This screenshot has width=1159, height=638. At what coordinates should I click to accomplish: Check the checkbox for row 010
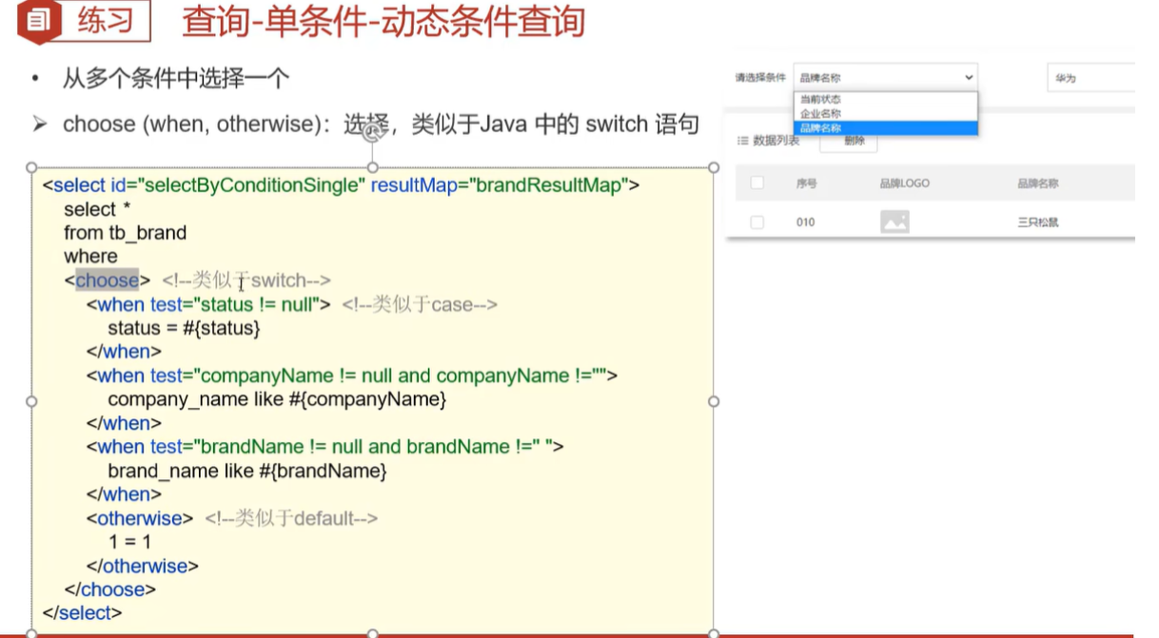757,222
